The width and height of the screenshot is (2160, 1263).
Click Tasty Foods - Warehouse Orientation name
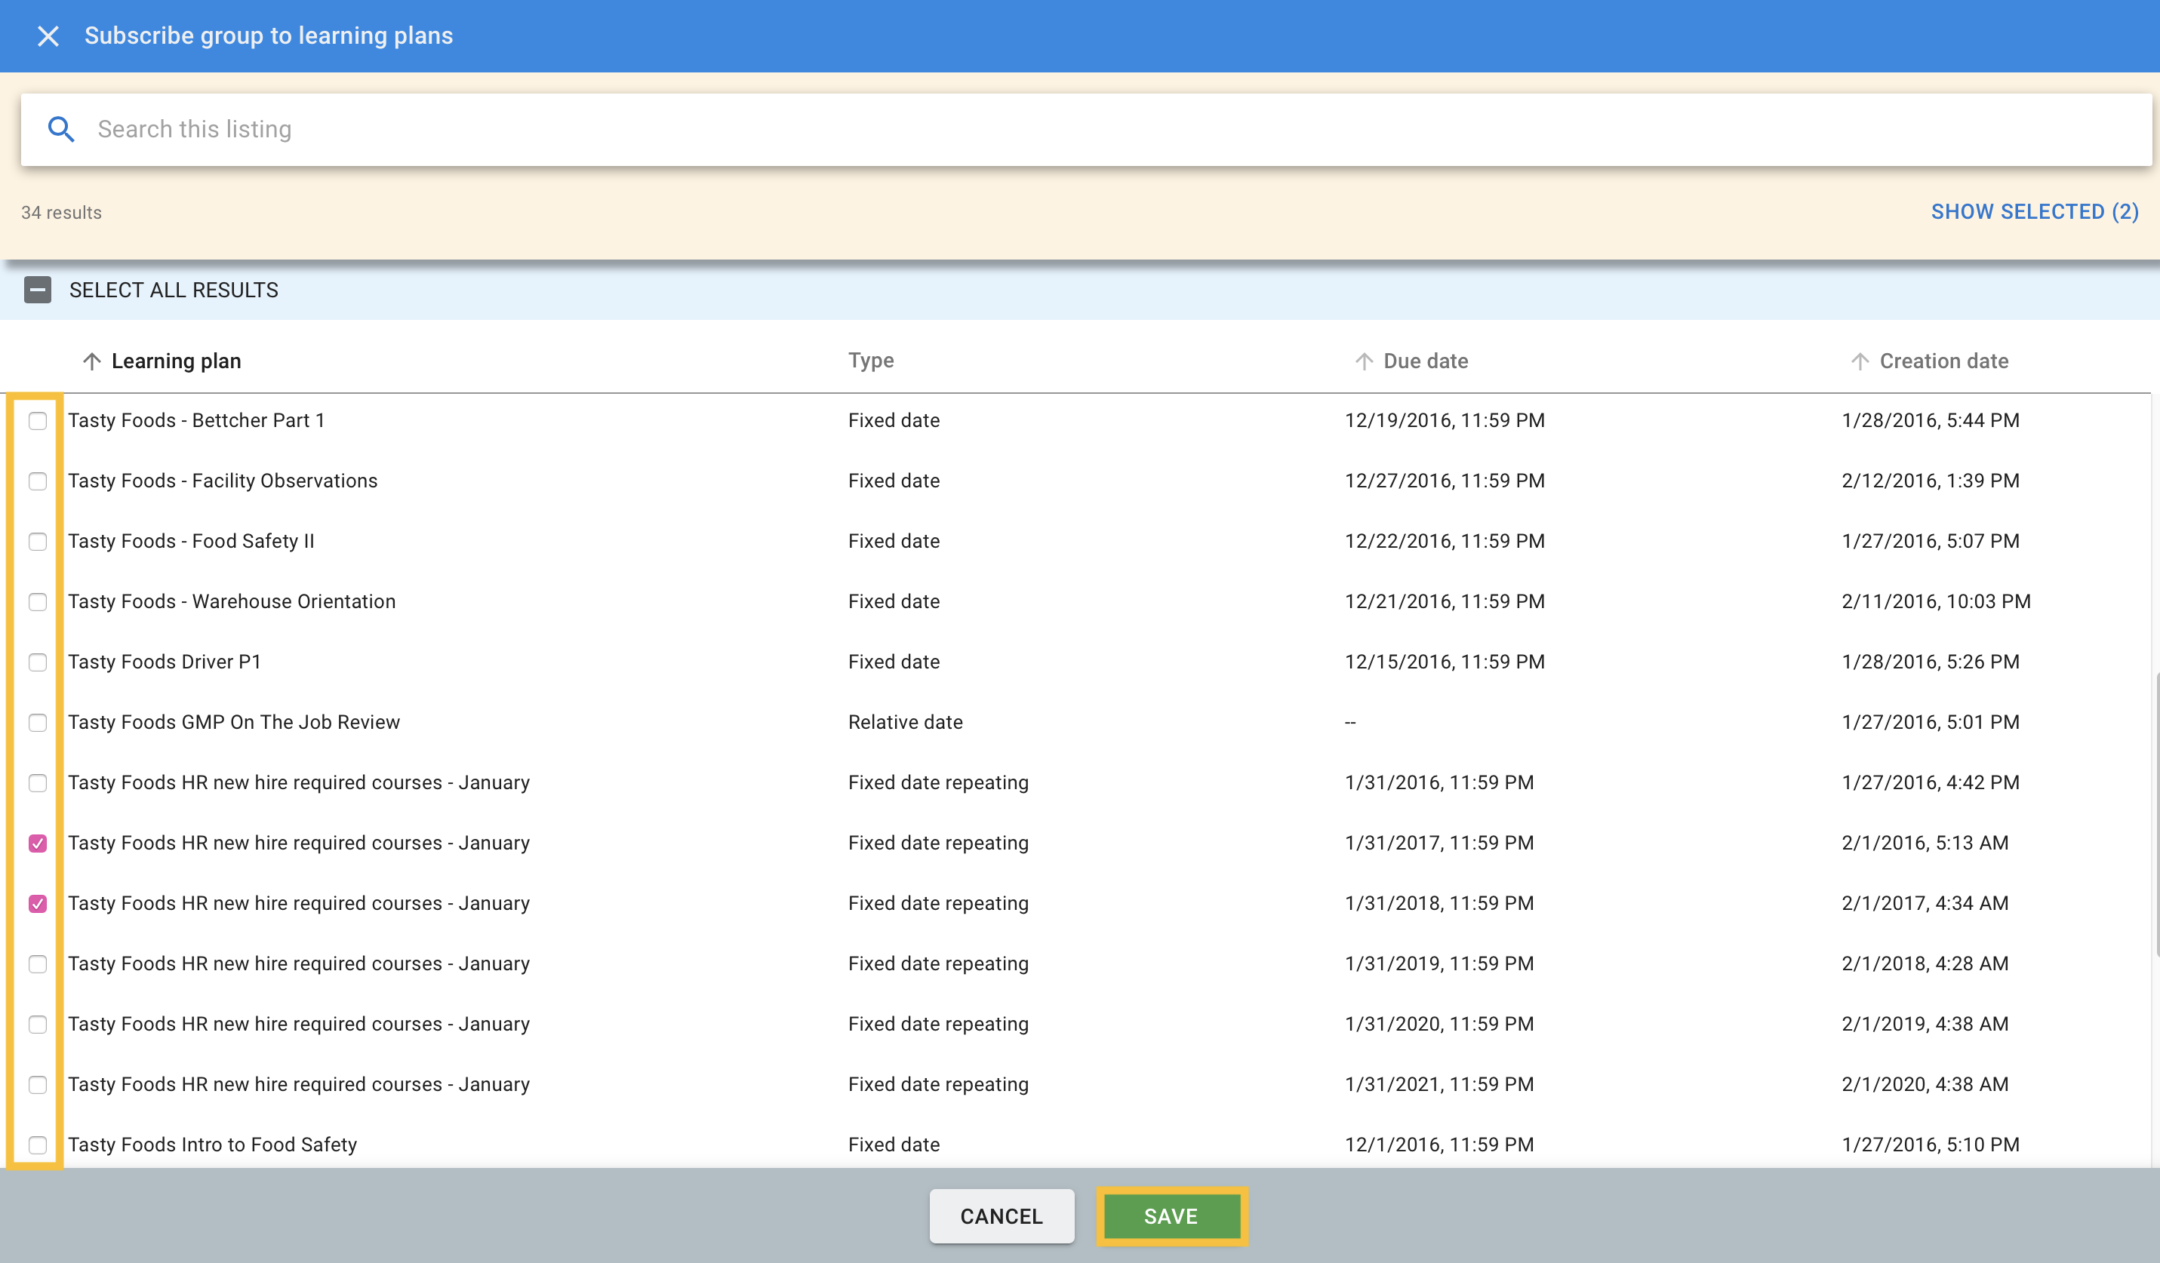(x=232, y=601)
